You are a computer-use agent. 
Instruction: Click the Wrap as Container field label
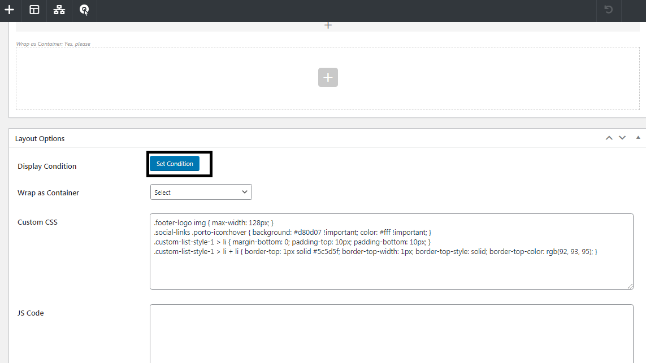(x=48, y=193)
